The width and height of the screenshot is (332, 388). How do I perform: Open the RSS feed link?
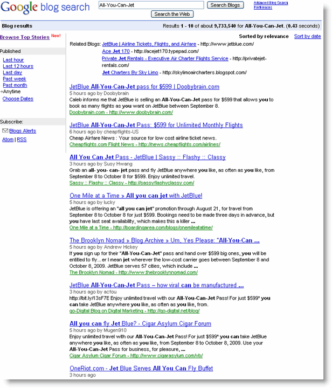point(22,140)
